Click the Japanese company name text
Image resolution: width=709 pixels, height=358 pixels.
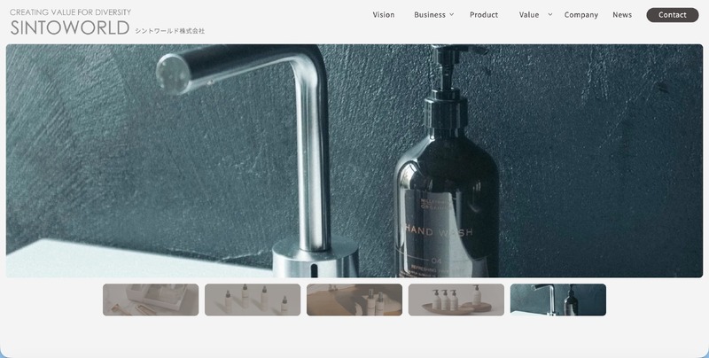(169, 31)
